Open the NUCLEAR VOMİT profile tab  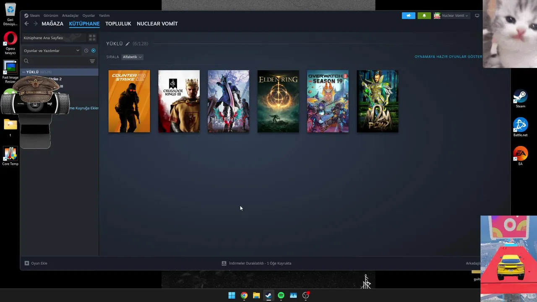[157, 23]
